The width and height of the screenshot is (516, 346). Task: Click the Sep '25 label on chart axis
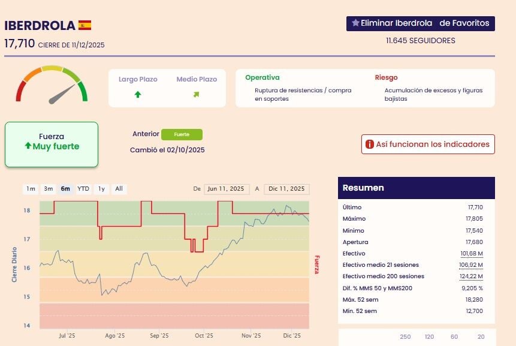159,335
